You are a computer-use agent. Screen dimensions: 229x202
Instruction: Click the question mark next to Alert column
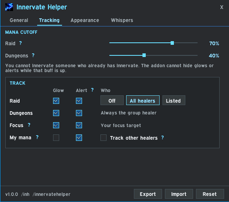click(x=92, y=90)
